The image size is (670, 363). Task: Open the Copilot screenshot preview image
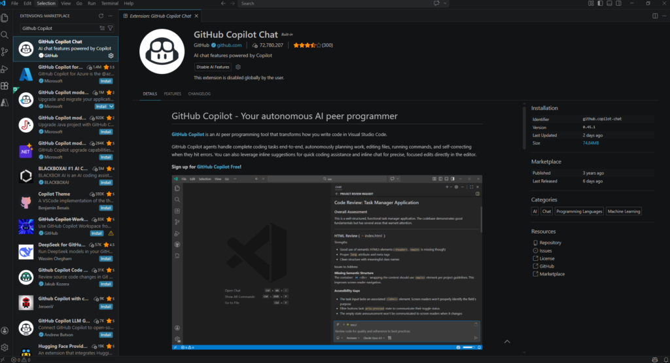[327, 262]
